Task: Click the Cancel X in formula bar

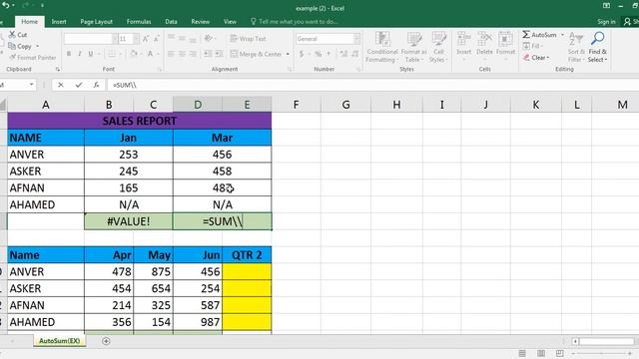Action: pos(61,85)
